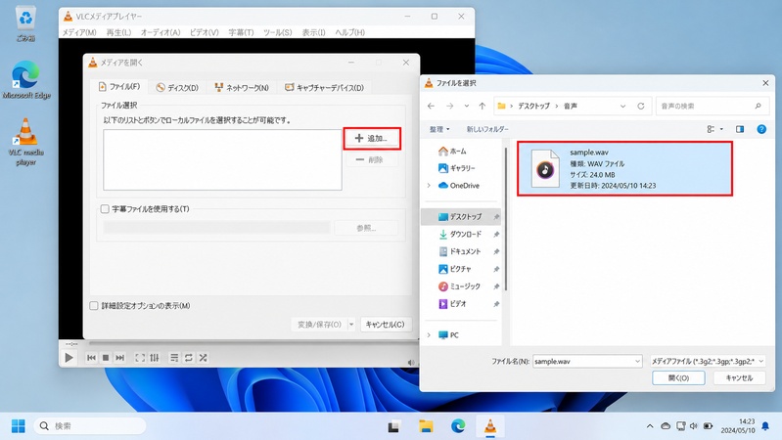782x440 pixels.
Task: Switch to キャプチャーデバイス tab
Action: (x=324, y=88)
